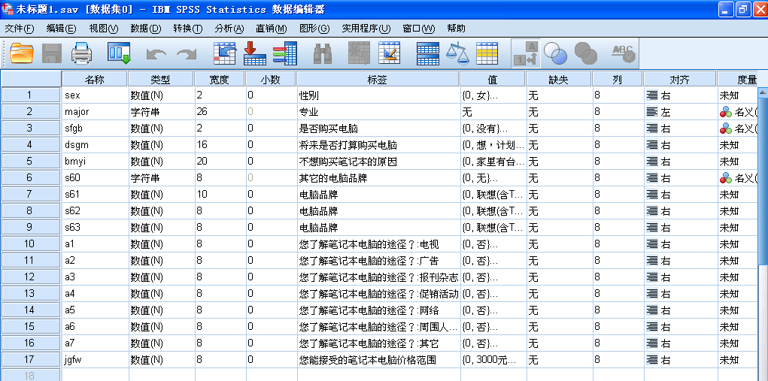
Task: Open missing cell 无 for s61
Action: (x=559, y=195)
